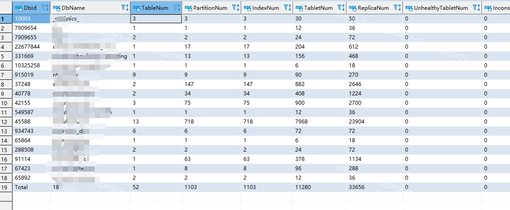The width and height of the screenshot is (510, 210).
Task: Click the filter/sort icon in PartitionNum header
Action: [236, 8]
